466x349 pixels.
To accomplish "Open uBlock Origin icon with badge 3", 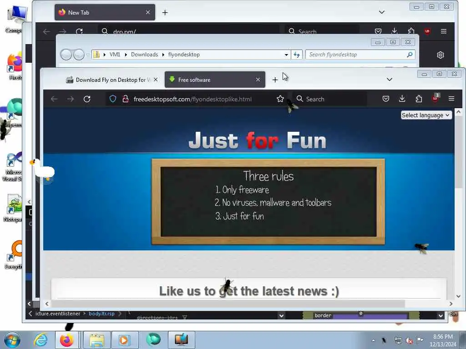I will tap(436, 98).
